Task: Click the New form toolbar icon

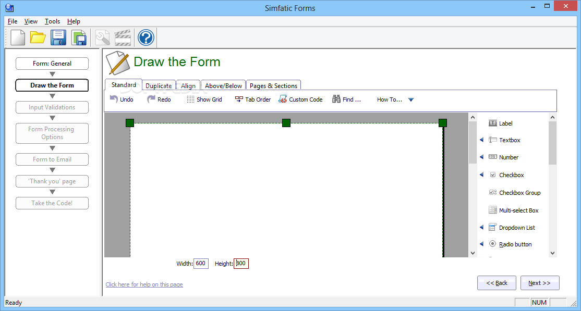Action: [18, 38]
